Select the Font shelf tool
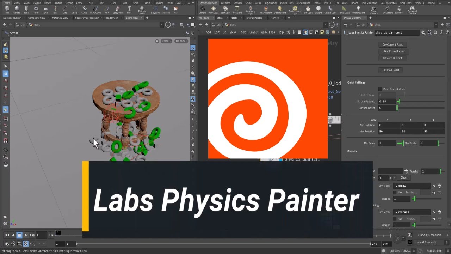 click(129, 10)
